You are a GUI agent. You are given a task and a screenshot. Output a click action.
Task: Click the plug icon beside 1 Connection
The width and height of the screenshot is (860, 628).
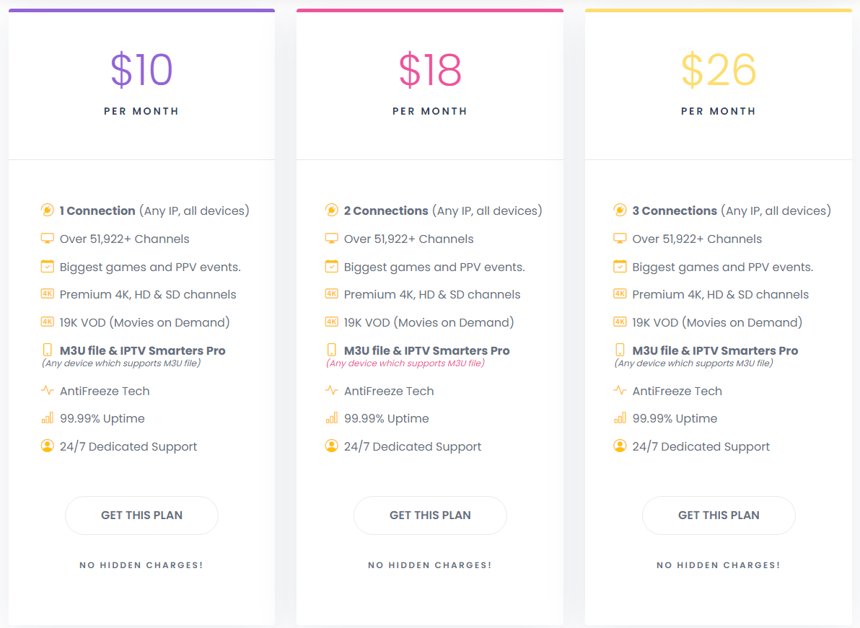click(x=47, y=211)
